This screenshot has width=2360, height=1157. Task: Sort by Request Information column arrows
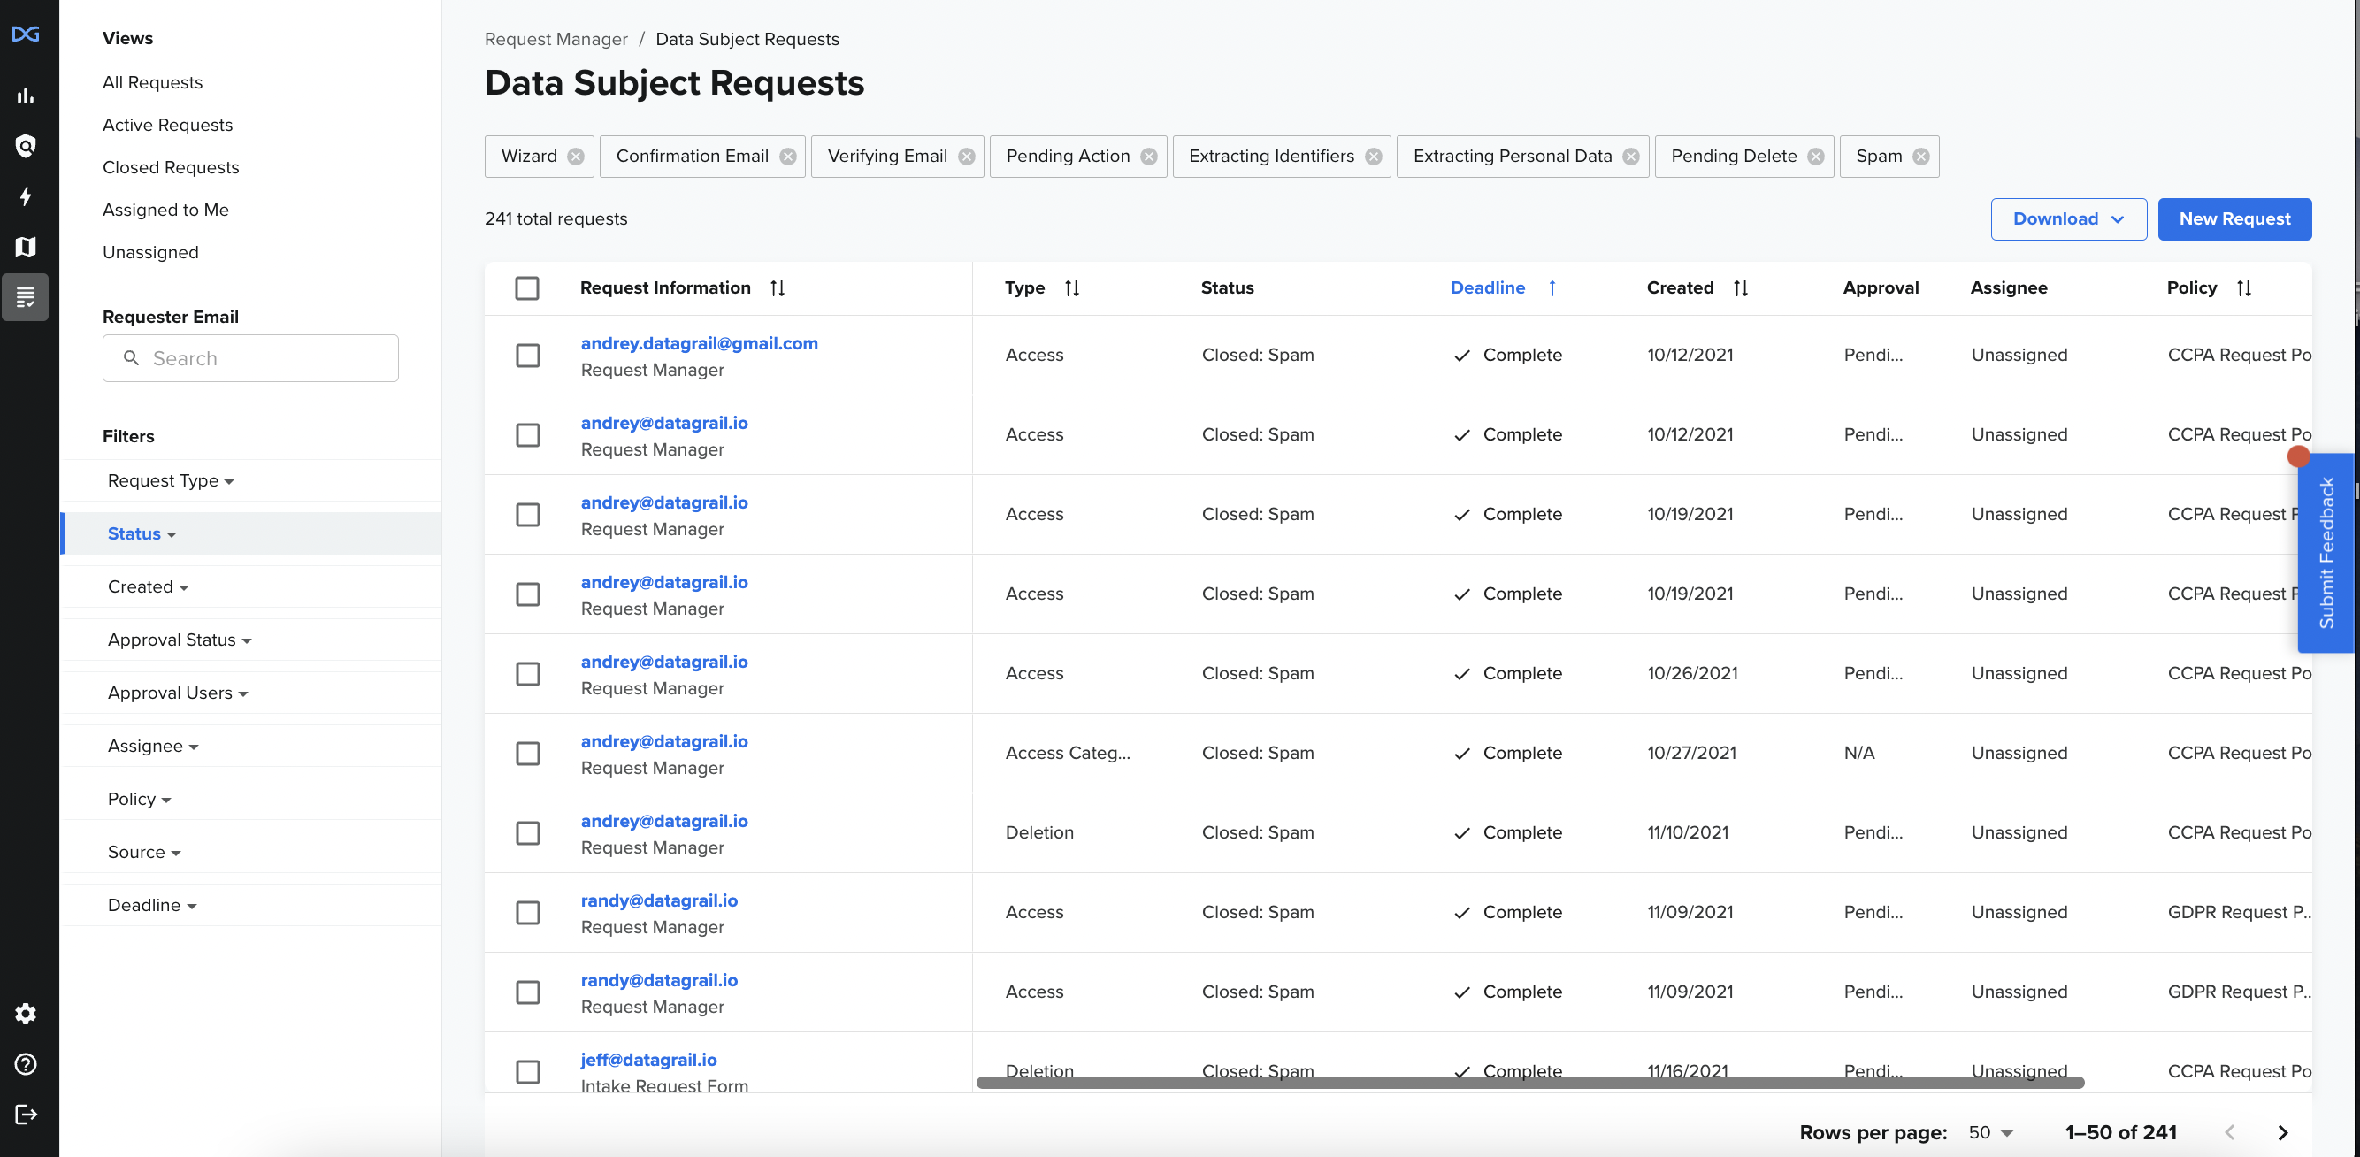(x=777, y=288)
